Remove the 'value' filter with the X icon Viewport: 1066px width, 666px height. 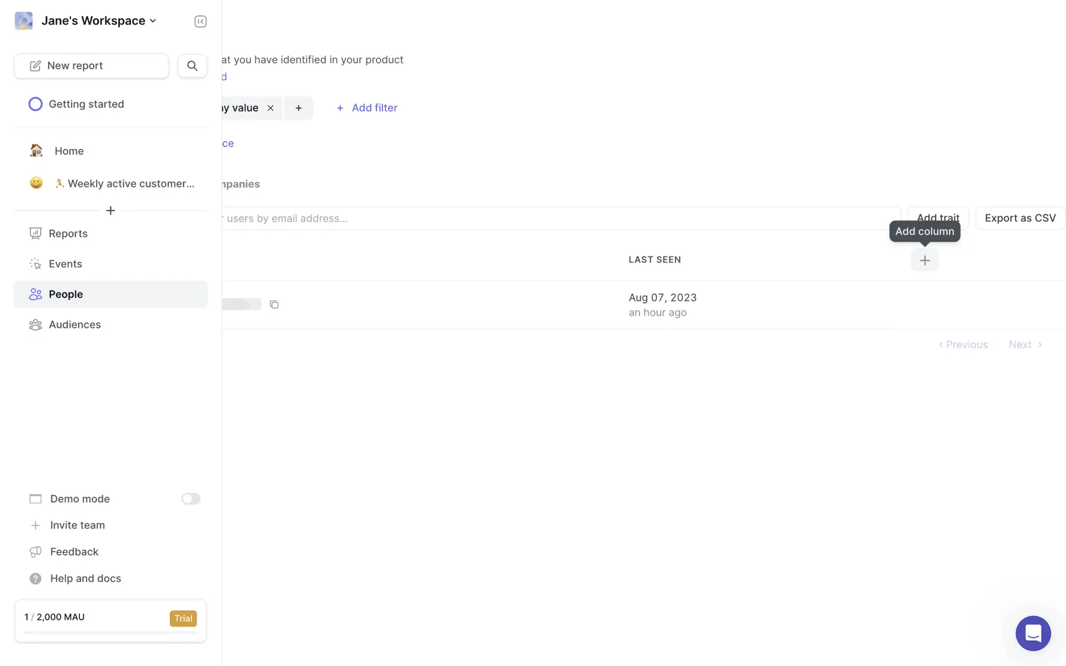[270, 108]
